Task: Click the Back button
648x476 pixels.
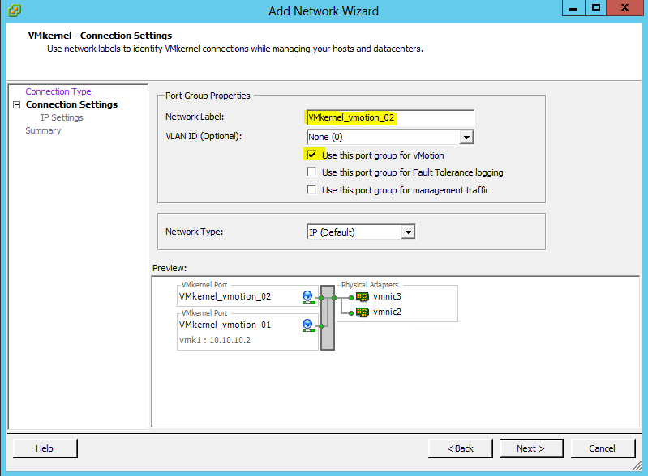Action: [461, 448]
